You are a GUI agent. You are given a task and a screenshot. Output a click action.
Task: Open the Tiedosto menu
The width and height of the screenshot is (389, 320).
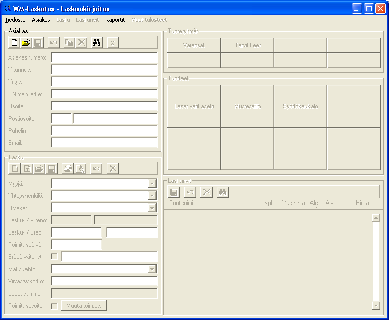pos(15,20)
